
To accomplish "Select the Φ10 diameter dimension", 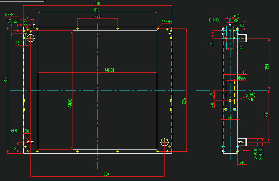I will (237, 16).
